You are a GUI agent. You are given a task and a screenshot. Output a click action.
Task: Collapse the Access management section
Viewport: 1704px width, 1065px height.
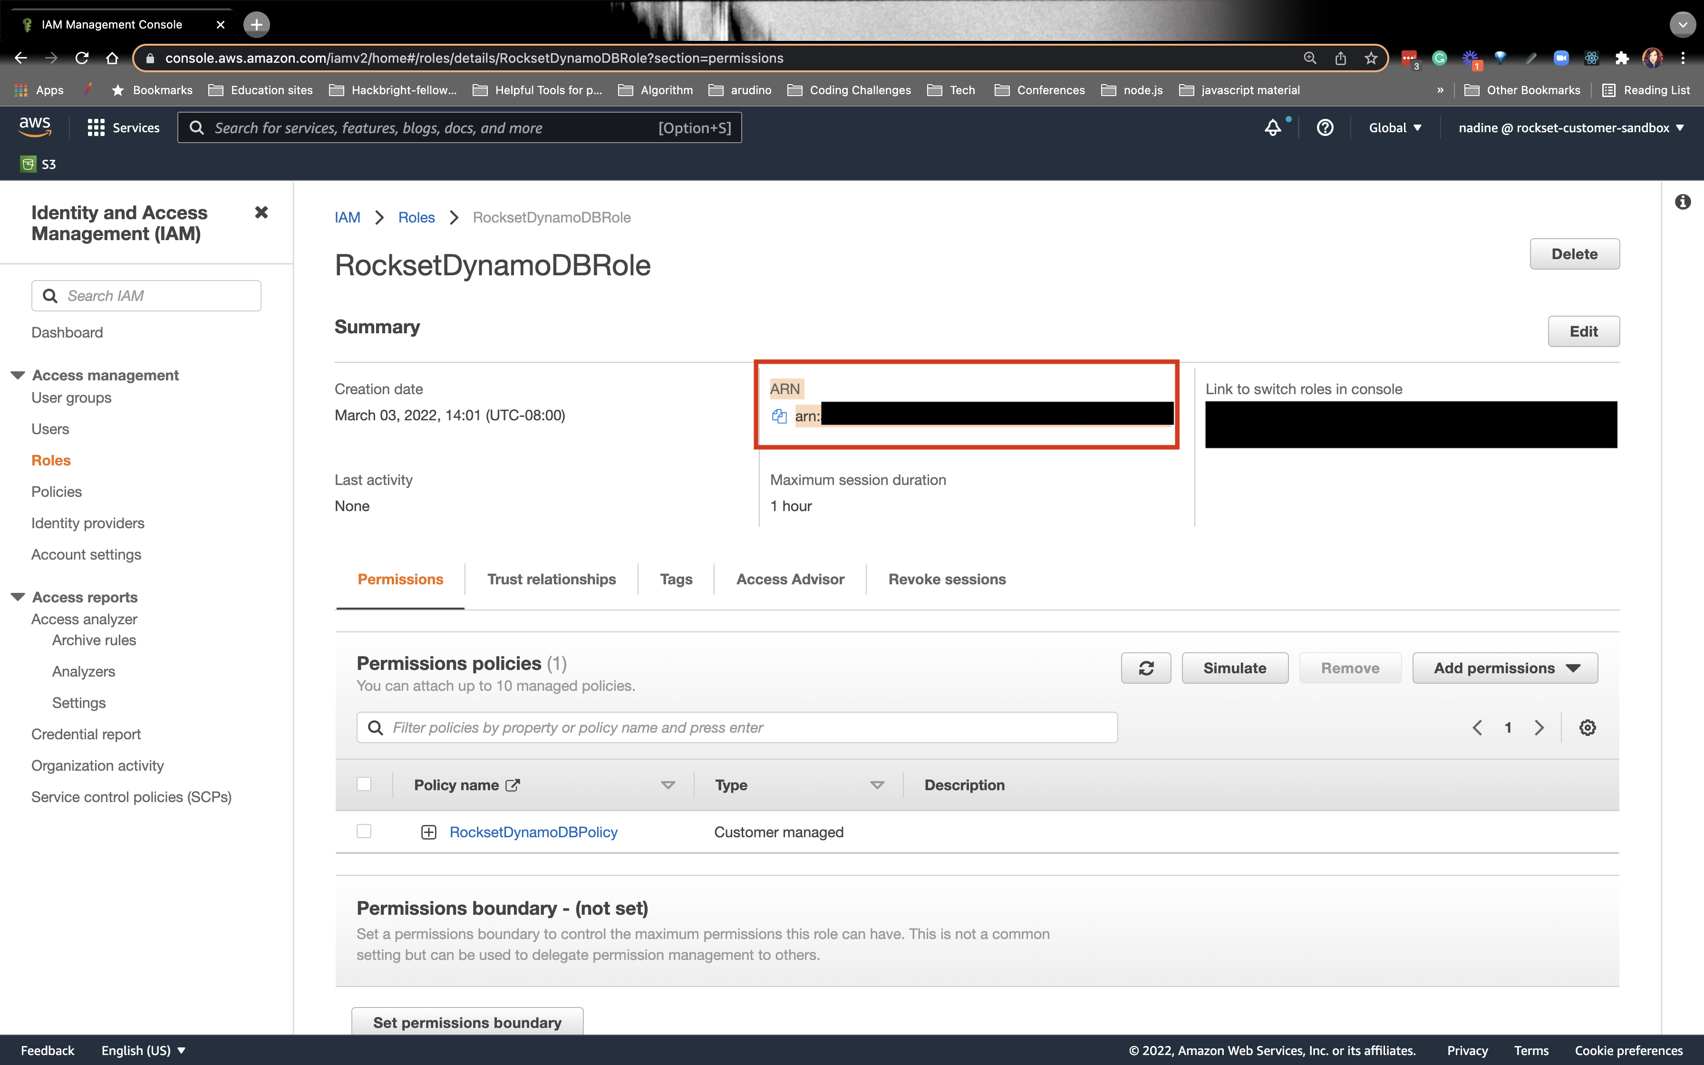(19, 375)
